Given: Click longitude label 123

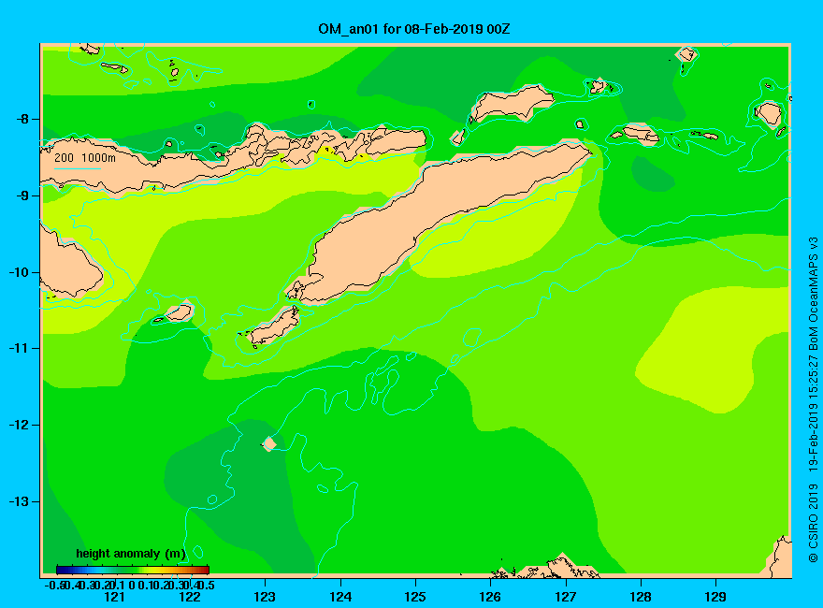Looking at the screenshot, I should 265,597.
